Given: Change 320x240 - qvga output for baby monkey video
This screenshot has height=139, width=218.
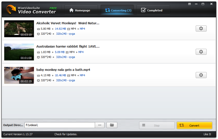Looking at the screenshot, I should tap(65, 80).
